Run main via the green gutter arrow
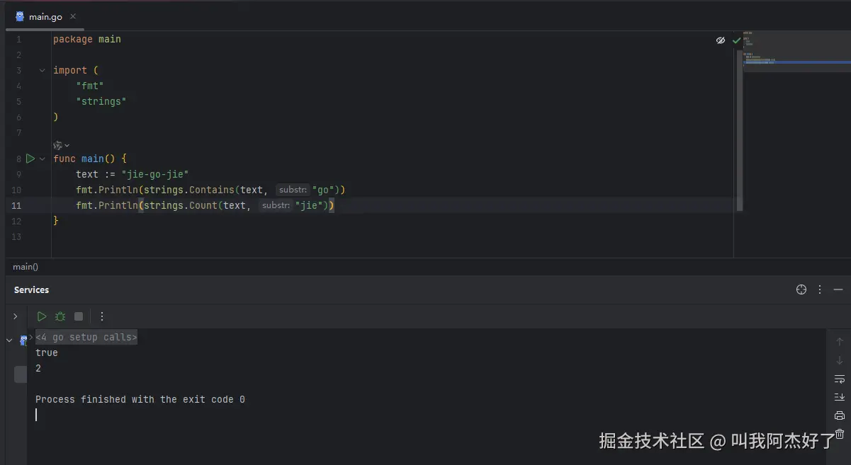Image resolution: width=851 pixels, height=465 pixels. pyautogui.click(x=30, y=159)
